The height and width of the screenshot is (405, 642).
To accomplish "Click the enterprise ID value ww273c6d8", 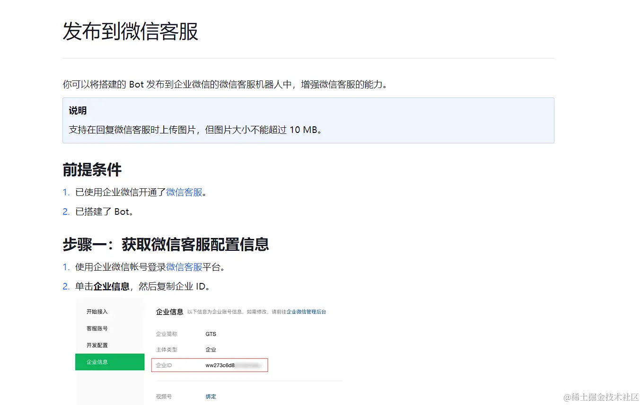I will tap(220, 366).
